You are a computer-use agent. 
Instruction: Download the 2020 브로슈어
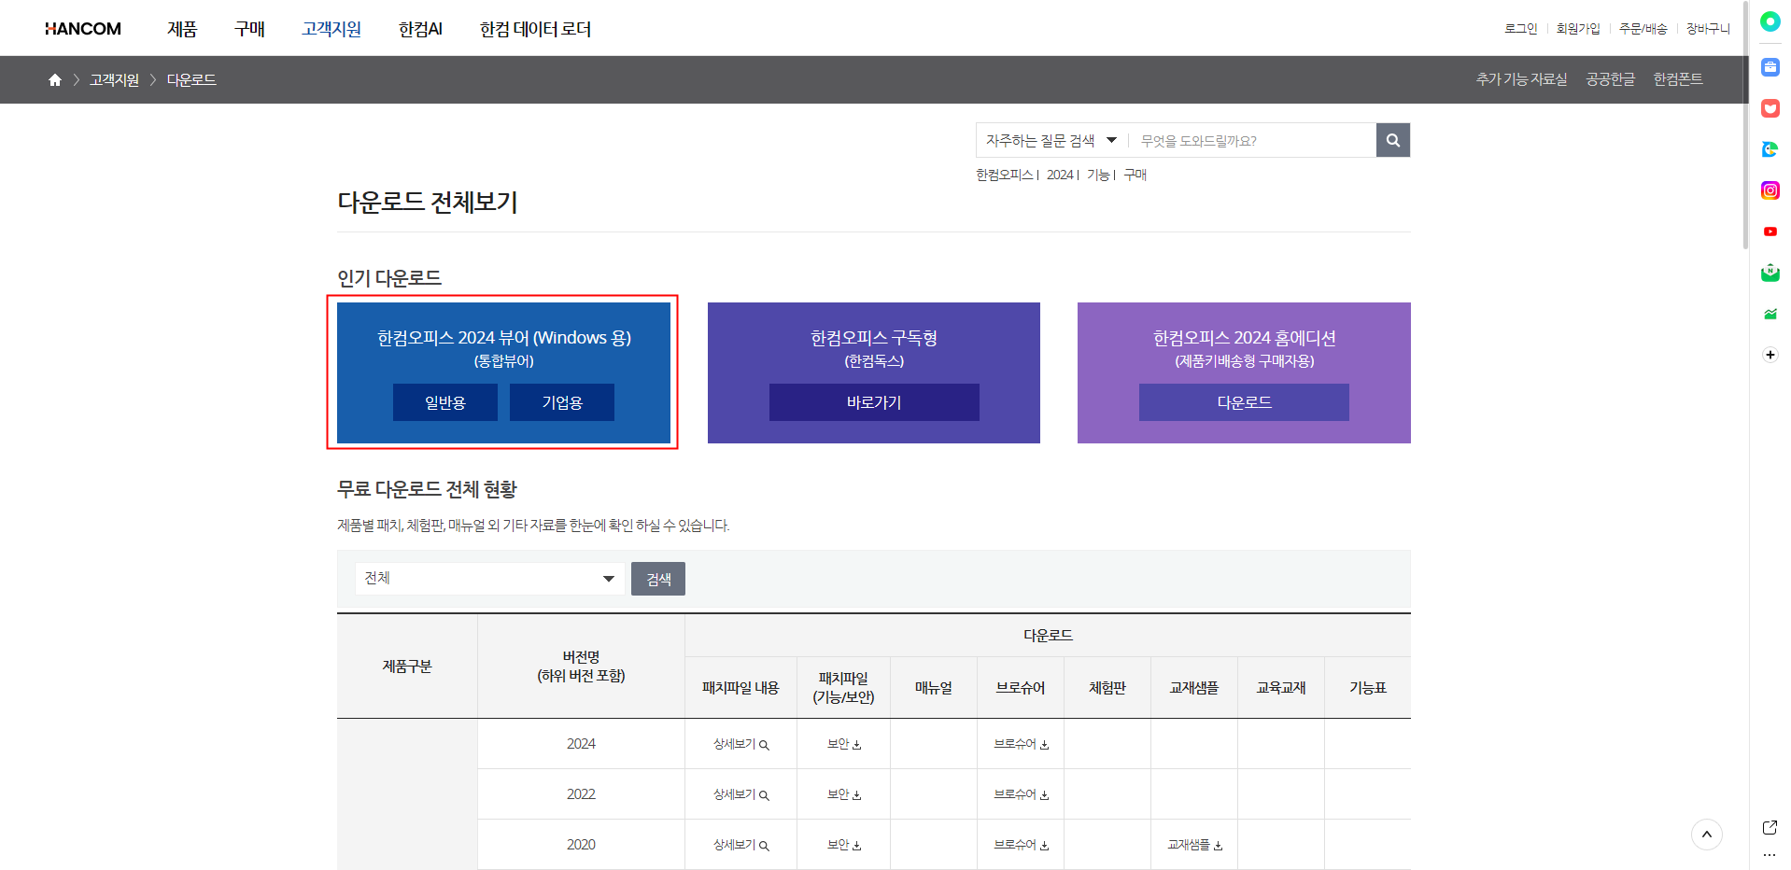[1021, 845]
